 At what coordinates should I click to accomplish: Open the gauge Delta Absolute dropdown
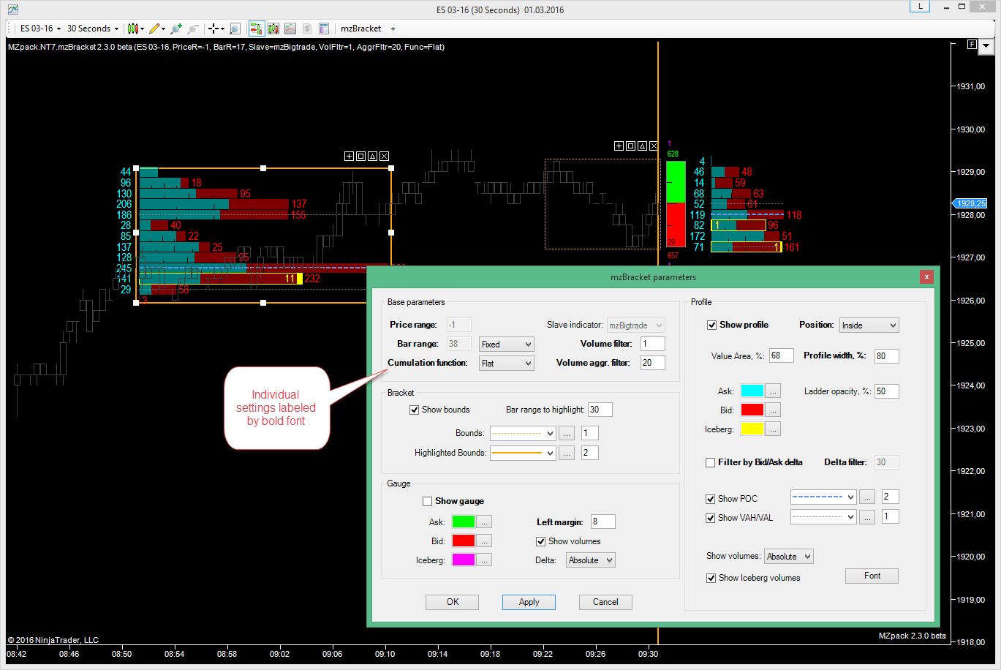tap(591, 560)
